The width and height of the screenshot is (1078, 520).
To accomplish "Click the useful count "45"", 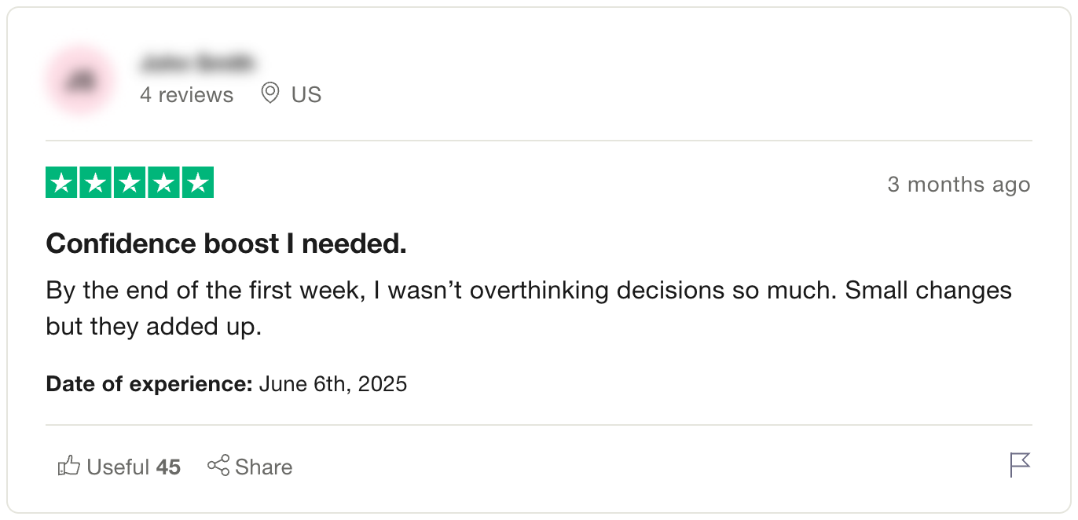I will 168,467.
